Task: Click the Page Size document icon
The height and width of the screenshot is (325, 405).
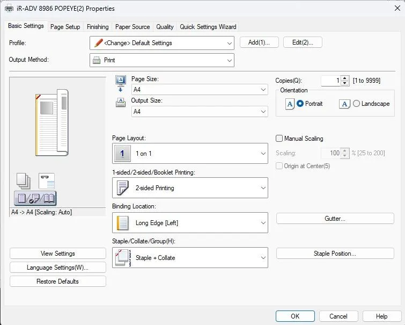Action: 121,84
